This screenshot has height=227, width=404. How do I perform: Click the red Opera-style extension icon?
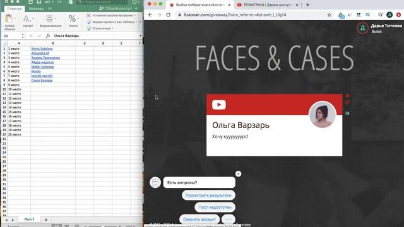point(398,15)
